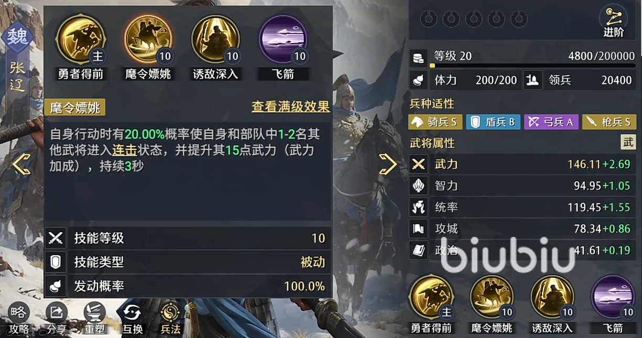Open the 重塑 reshape icon
642x338 pixels.
(94, 319)
